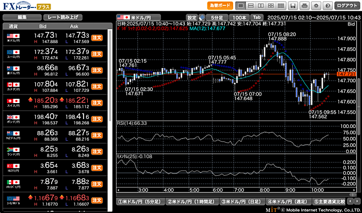Click the ZAR/JPY flag icon
The image size is (362, 213).
point(13,150)
